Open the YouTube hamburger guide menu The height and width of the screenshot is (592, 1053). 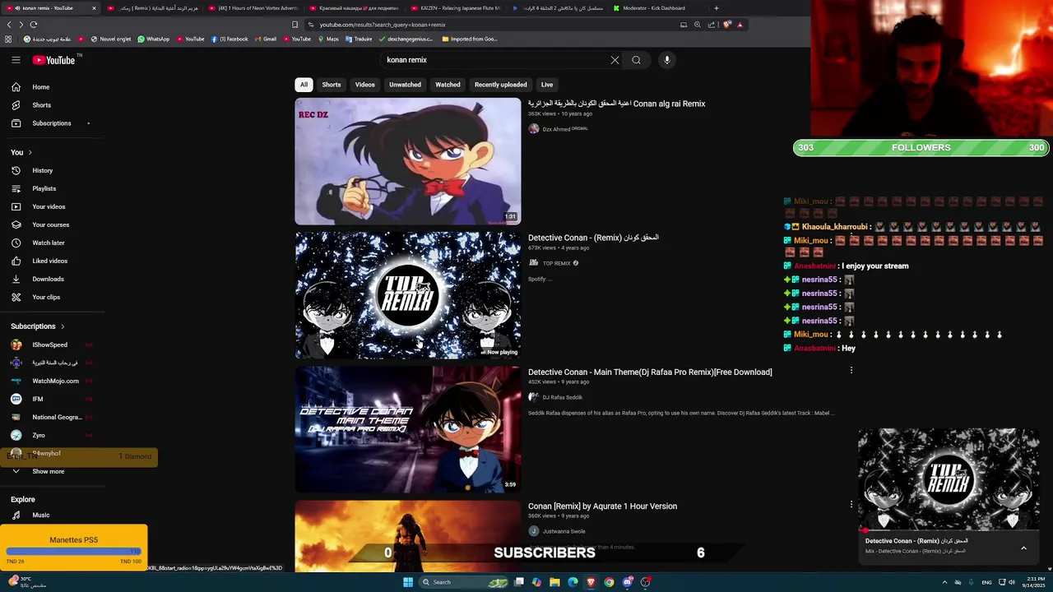click(16, 60)
